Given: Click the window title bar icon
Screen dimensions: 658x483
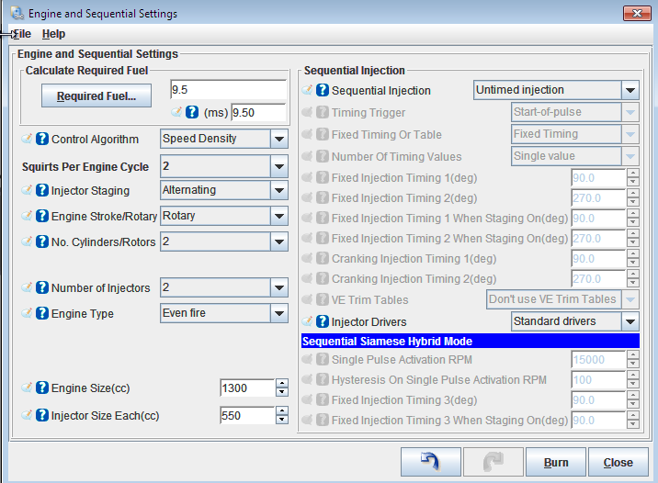Looking at the screenshot, I should coord(17,14).
